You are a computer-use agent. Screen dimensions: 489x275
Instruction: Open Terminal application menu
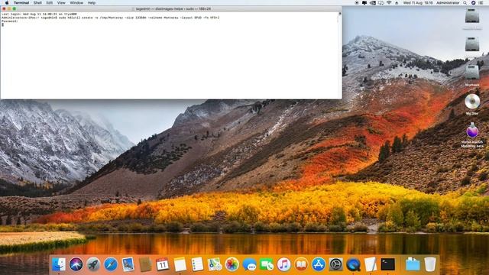(x=21, y=3)
